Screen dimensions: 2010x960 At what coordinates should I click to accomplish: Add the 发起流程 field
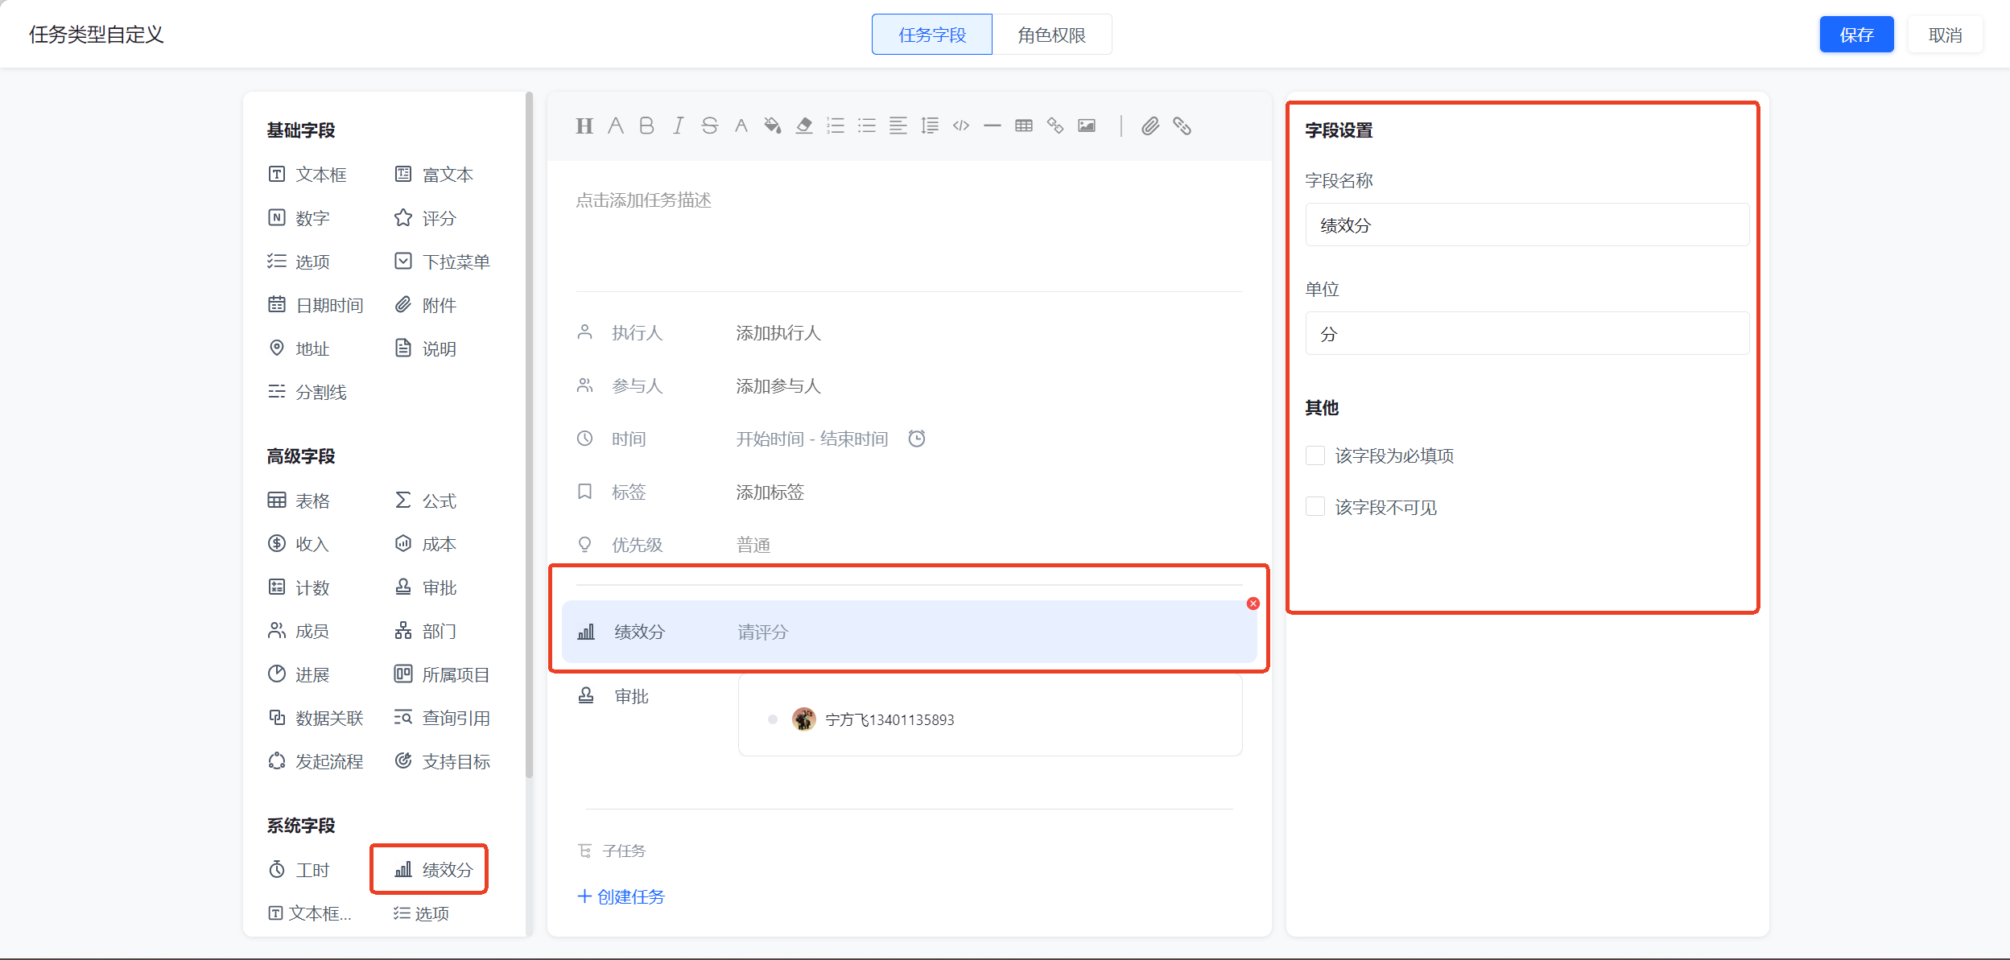click(x=316, y=761)
